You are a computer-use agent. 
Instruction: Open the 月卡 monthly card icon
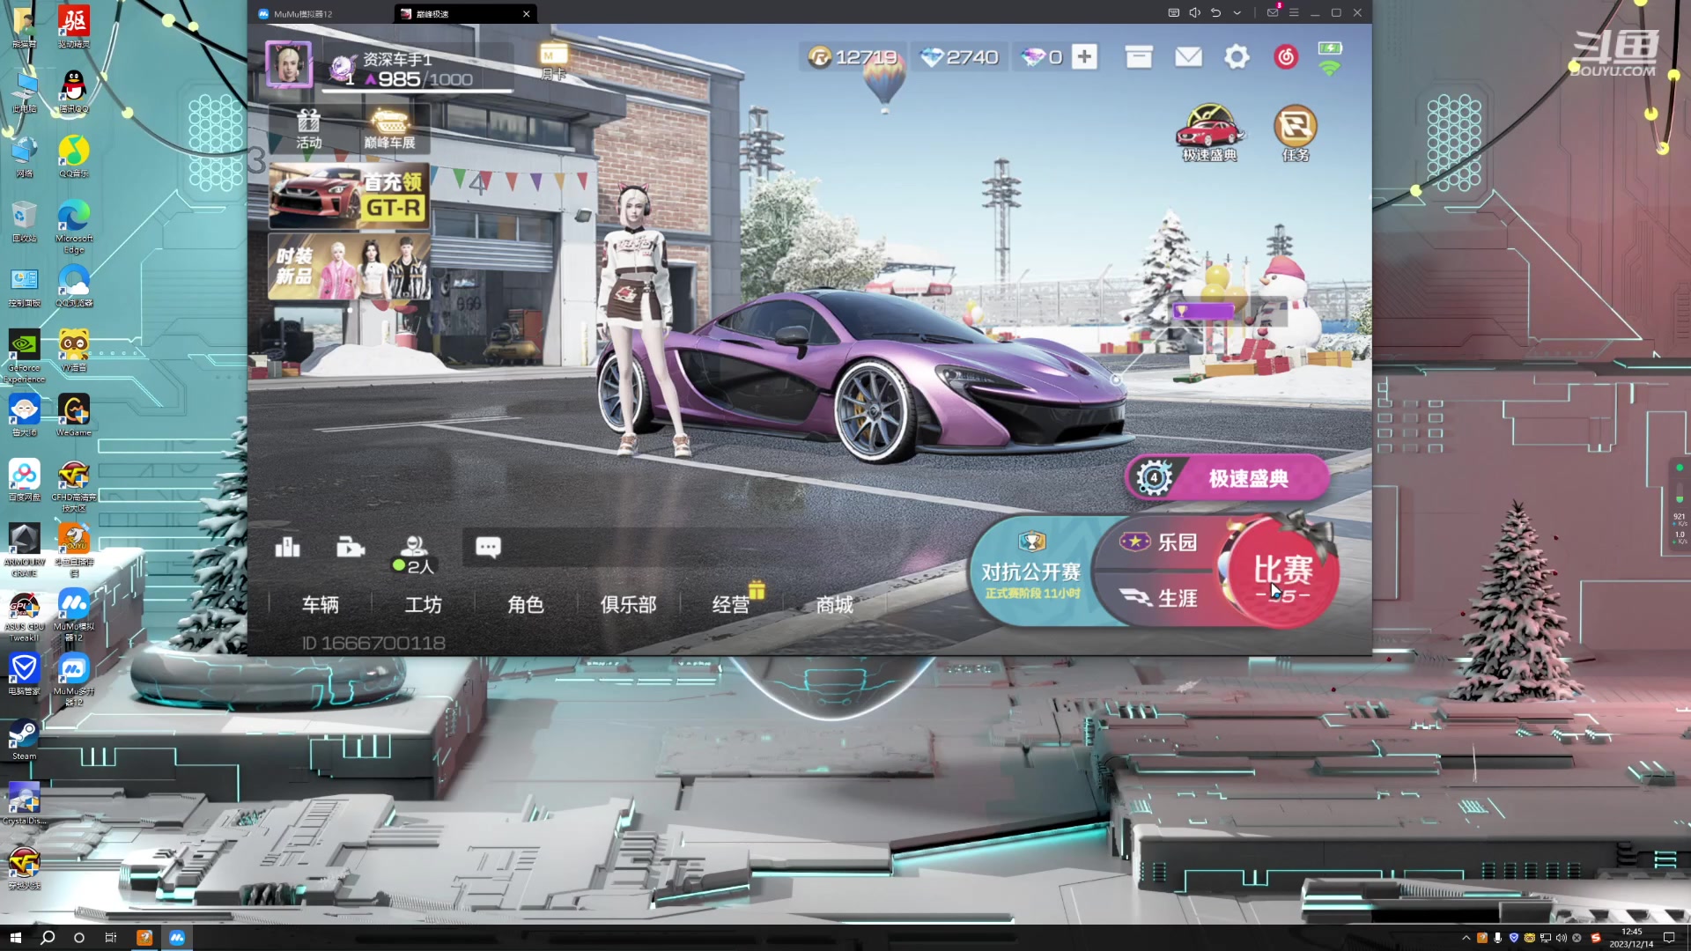pos(553,62)
